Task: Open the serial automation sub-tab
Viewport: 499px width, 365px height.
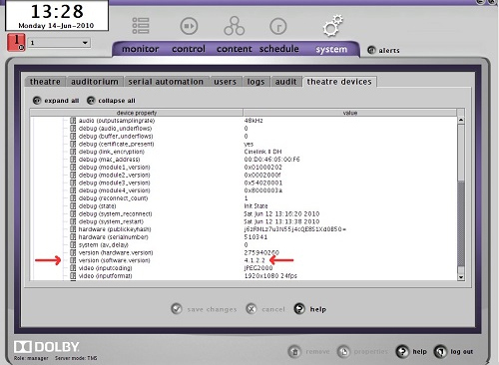Action: 166,82
